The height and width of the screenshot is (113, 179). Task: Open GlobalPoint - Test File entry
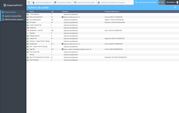(36, 31)
